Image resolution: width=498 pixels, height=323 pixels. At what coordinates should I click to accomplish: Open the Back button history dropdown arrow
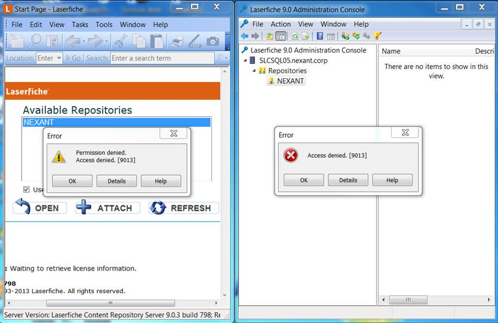pyautogui.click(x=84, y=41)
